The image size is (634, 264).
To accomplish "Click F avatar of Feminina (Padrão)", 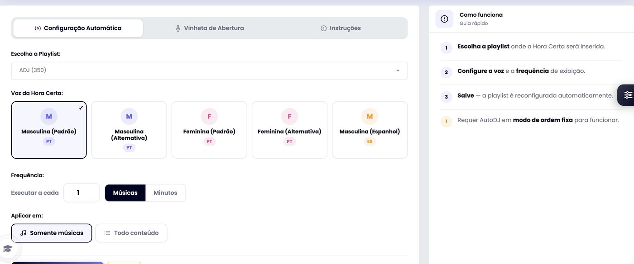I will click(209, 116).
